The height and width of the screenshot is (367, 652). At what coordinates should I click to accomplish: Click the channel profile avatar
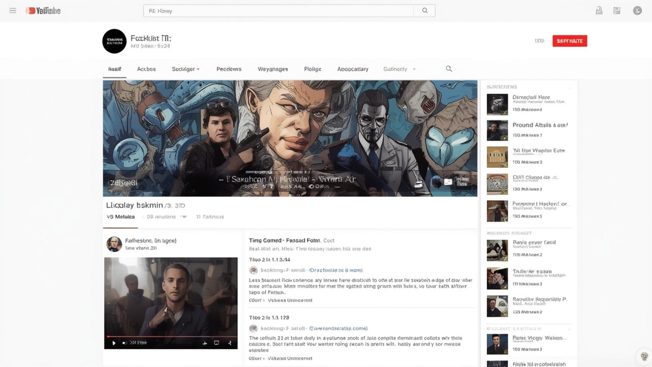[114, 41]
